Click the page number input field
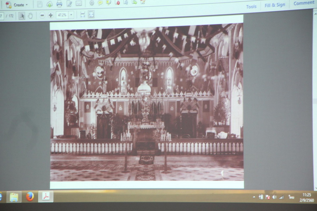Image resolution: width=317 pixels, height=211 pixels. pyautogui.click(x=2, y=16)
